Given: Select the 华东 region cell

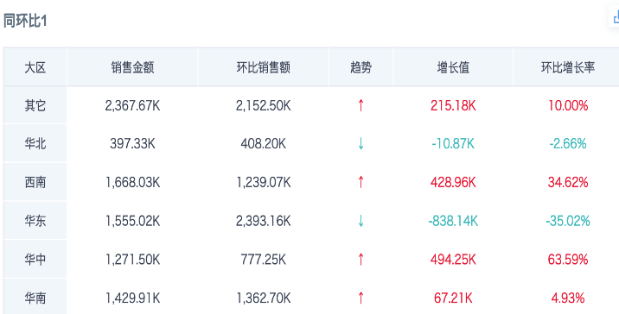Looking at the screenshot, I should 35,221.
